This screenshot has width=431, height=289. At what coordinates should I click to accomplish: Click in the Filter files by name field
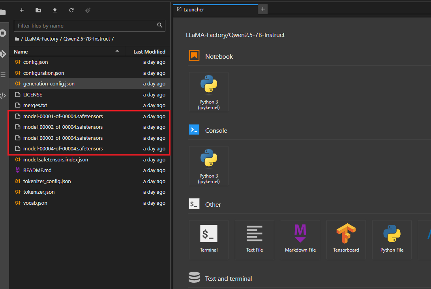coord(89,26)
